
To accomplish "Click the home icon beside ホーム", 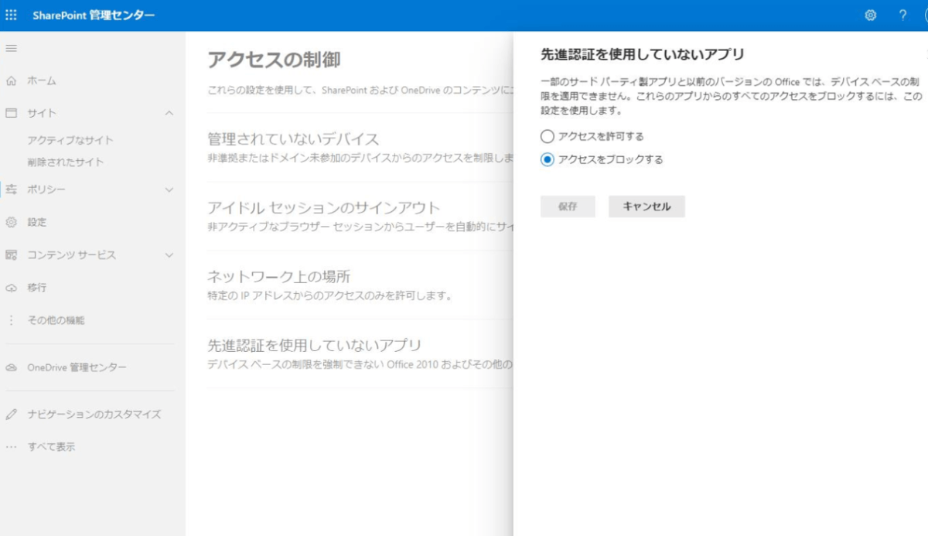I will point(11,80).
